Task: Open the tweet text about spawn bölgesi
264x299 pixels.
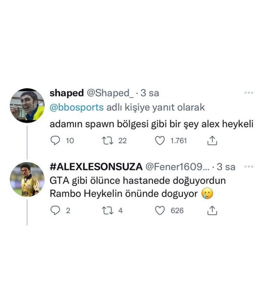Action: (x=151, y=124)
